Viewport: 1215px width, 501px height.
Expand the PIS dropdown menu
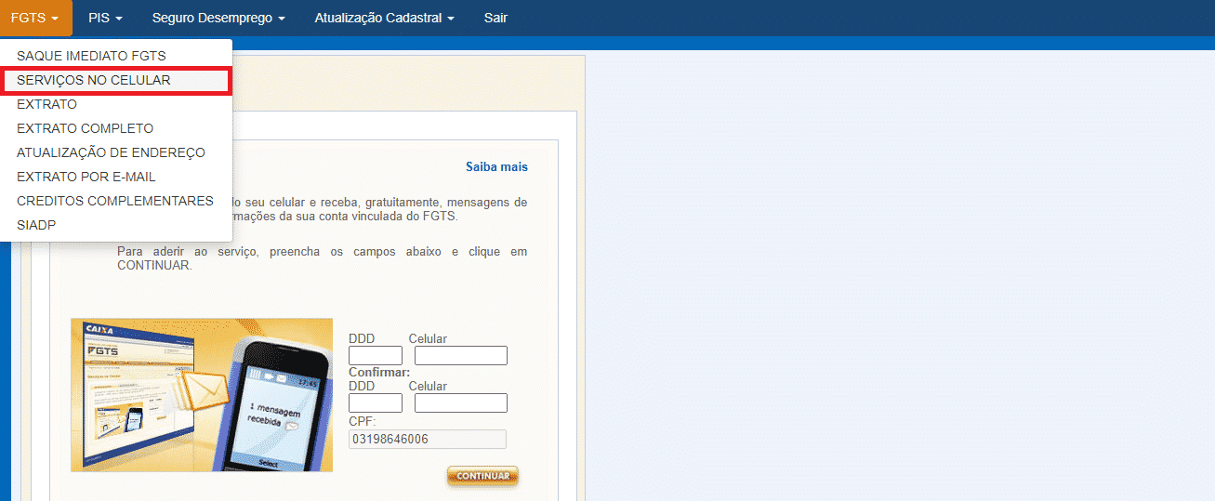(x=105, y=18)
